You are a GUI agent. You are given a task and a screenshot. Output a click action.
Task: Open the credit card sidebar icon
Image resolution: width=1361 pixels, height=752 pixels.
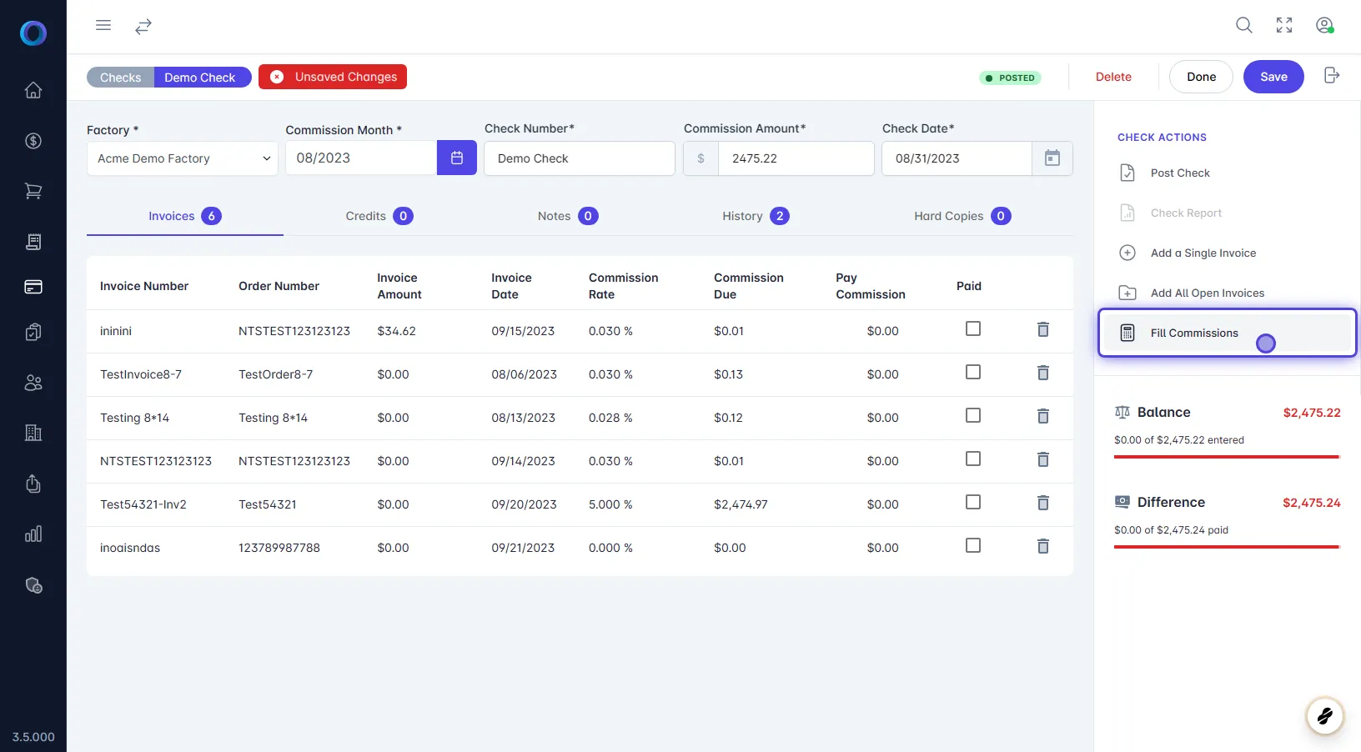(x=33, y=287)
